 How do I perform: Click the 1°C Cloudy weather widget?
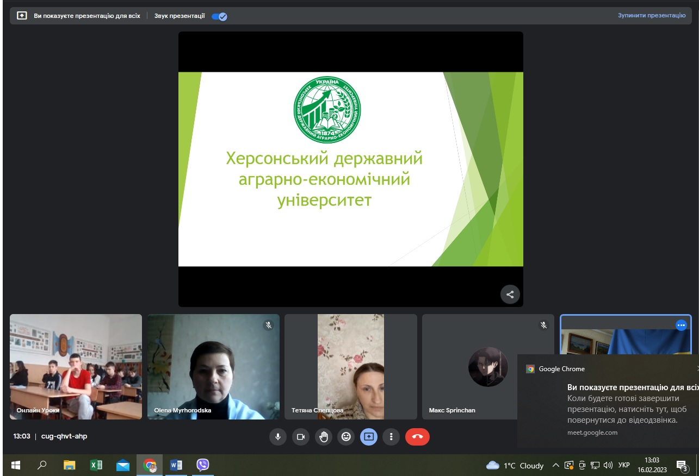click(x=515, y=466)
